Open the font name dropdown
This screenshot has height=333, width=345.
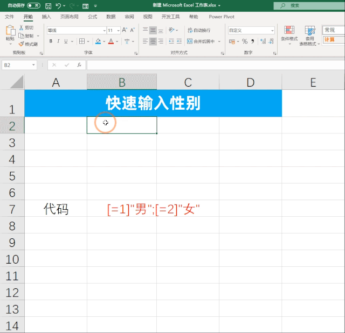click(105, 31)
